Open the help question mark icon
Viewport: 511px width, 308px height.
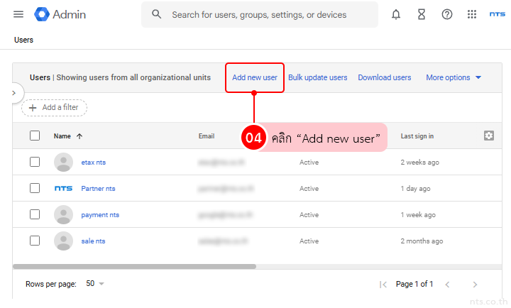tap(447, 14)
